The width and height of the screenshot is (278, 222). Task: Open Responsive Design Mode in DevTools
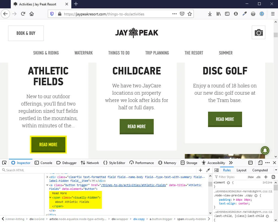click(260, 163)
